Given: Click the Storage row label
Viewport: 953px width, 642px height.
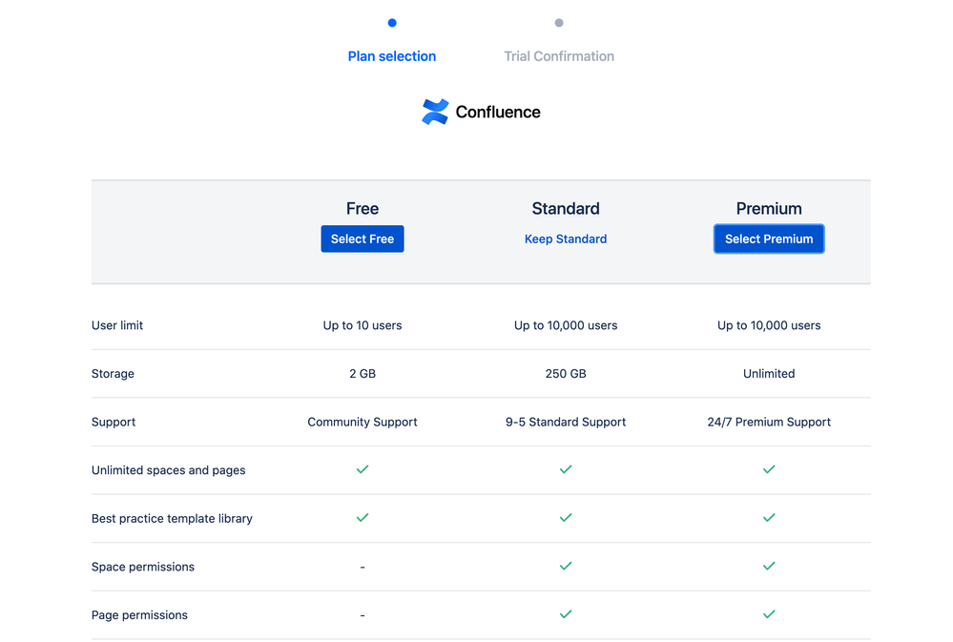Looking at the screenshot, I should pyautogui.click(x=113, y=373).
